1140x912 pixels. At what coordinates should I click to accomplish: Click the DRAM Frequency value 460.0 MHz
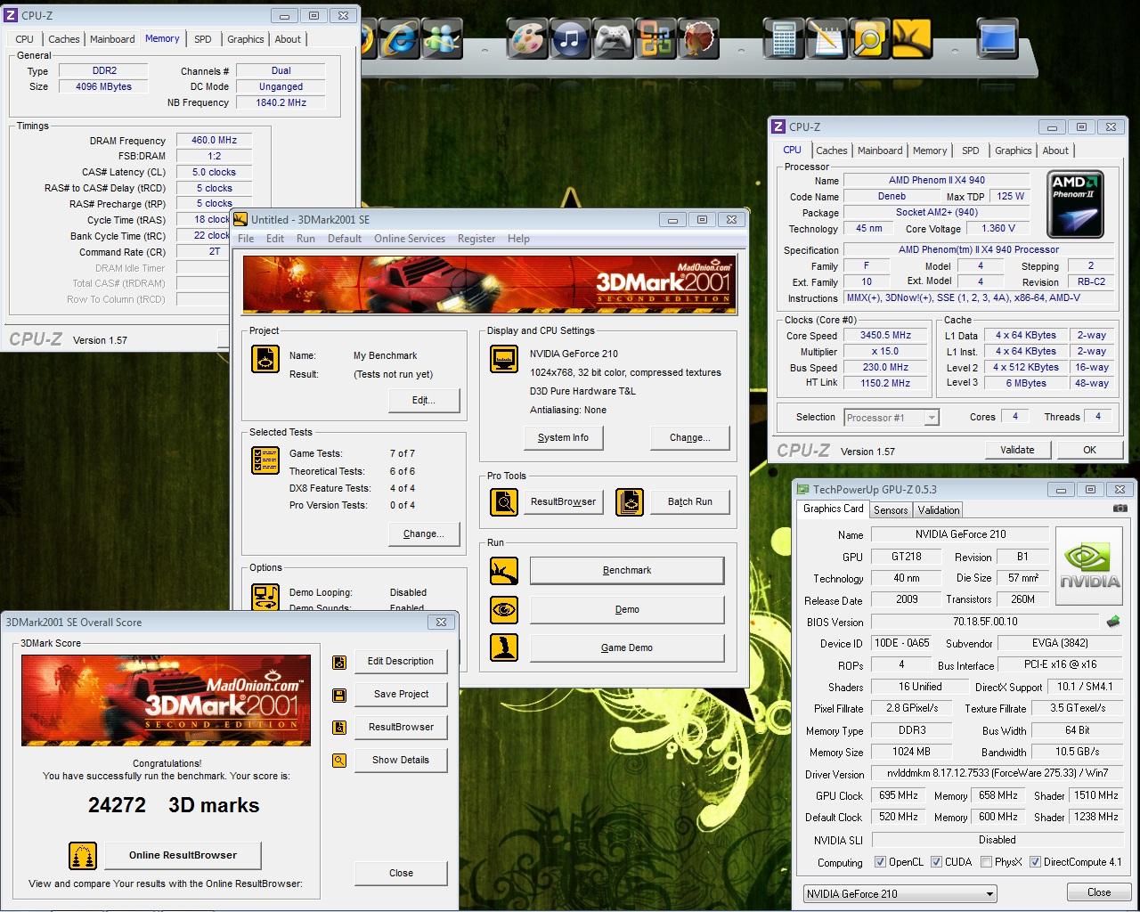(214, 140)
